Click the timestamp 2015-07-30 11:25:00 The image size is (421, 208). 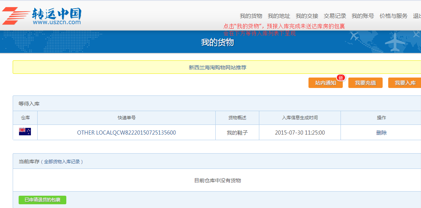click(x=300, y=132)
